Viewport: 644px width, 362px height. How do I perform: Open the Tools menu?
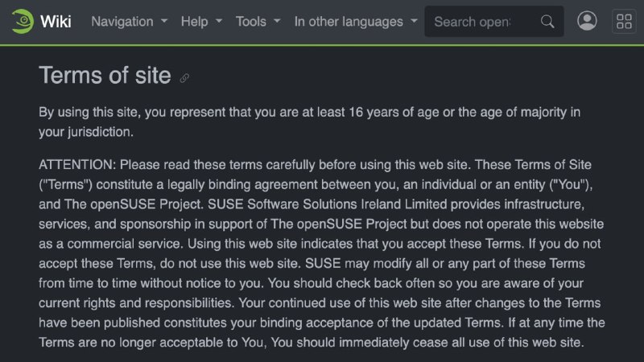click(x=250, y=22)
